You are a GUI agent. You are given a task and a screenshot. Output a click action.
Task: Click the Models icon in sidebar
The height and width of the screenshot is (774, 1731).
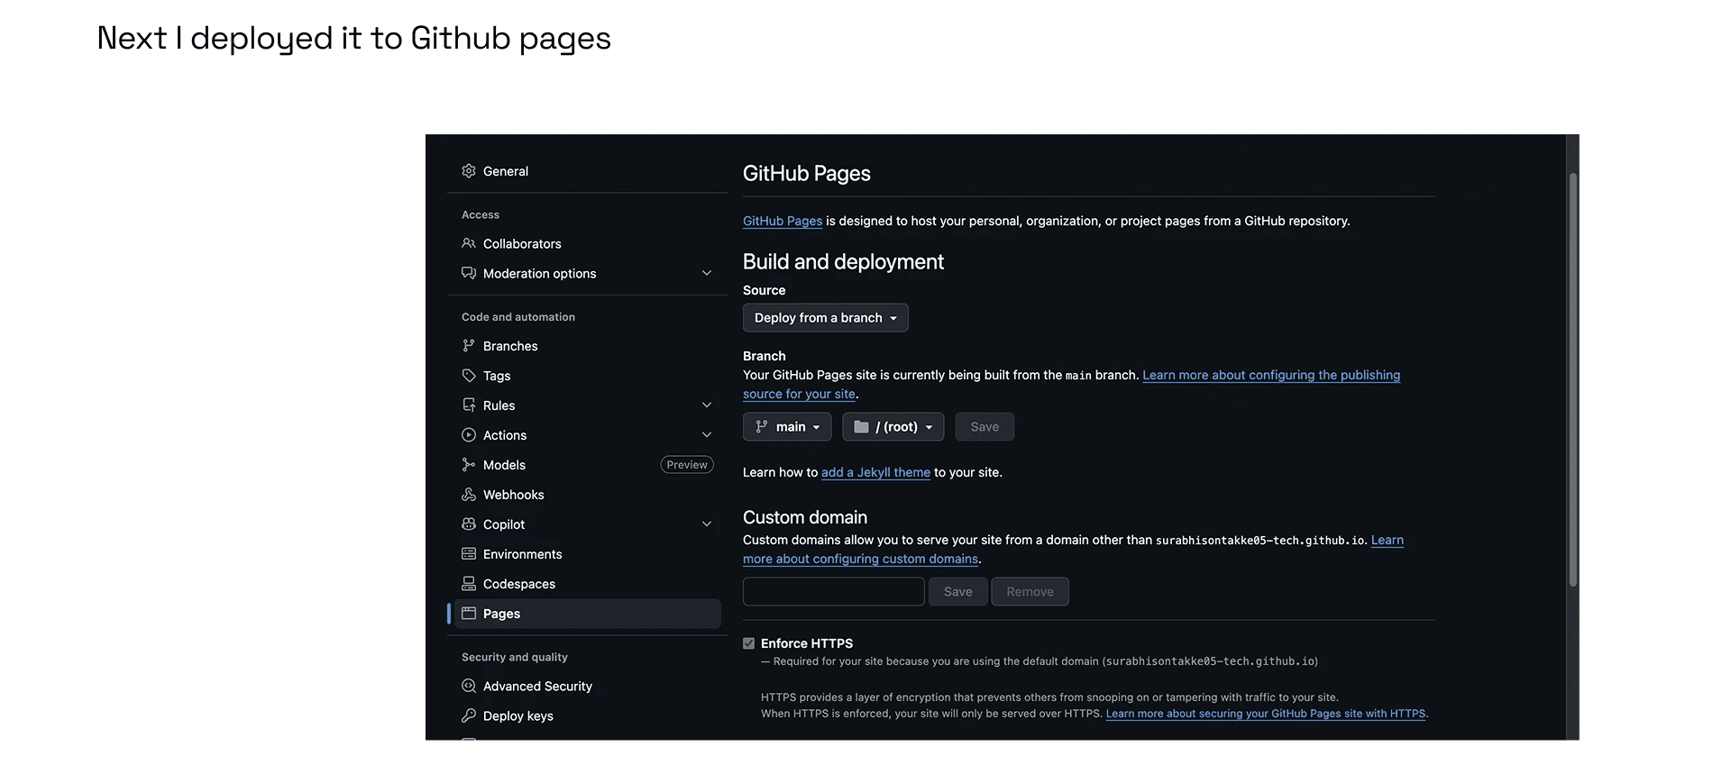pyautogui.click(x=469, y=464)
